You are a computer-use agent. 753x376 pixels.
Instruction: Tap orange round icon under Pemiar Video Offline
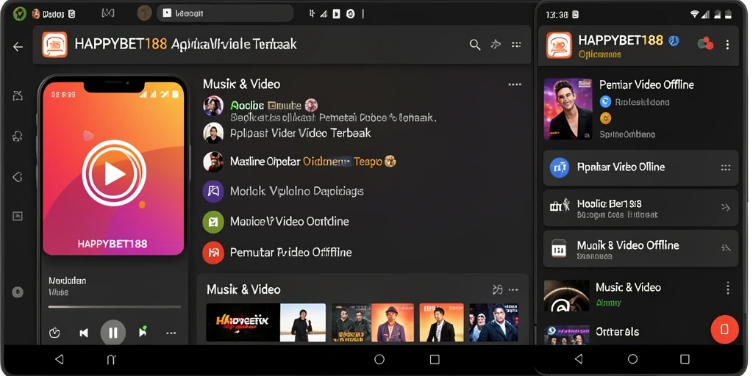pyautogui.click(x=606, y=117)
